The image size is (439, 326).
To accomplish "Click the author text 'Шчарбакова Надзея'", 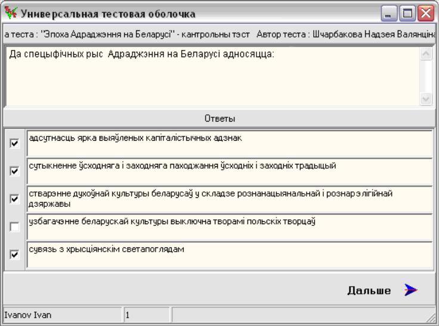I will 353,35.
